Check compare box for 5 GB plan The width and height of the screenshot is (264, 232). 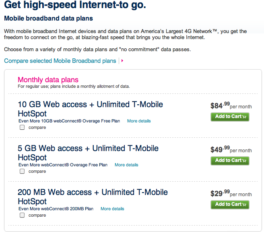22,171
